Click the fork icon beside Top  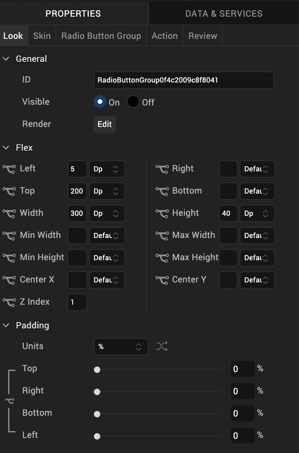[9, 191]
